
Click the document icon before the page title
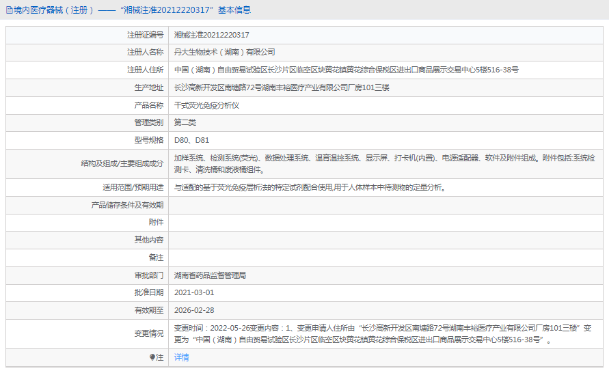[x=9, y=10]
